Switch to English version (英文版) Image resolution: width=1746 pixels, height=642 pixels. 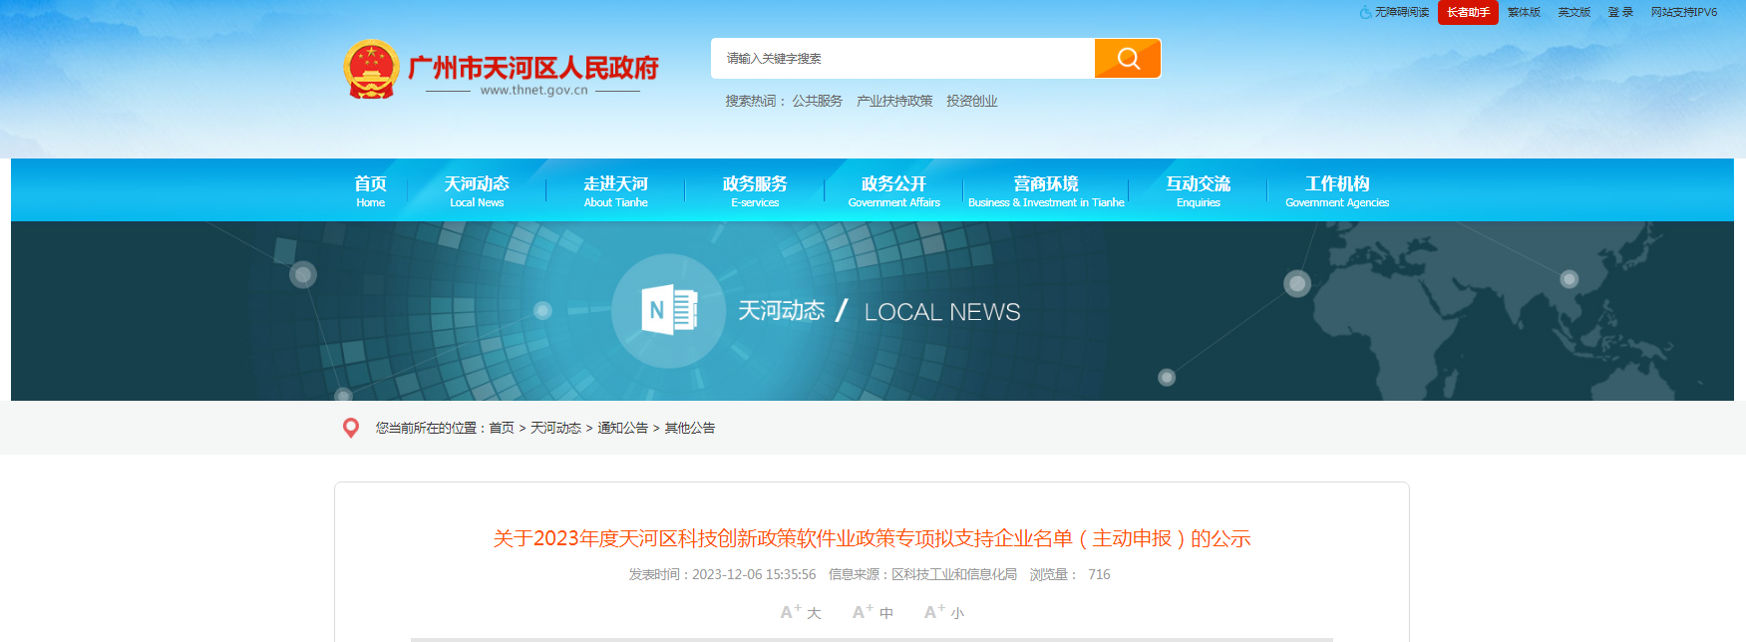click(x=1574, y=12)
